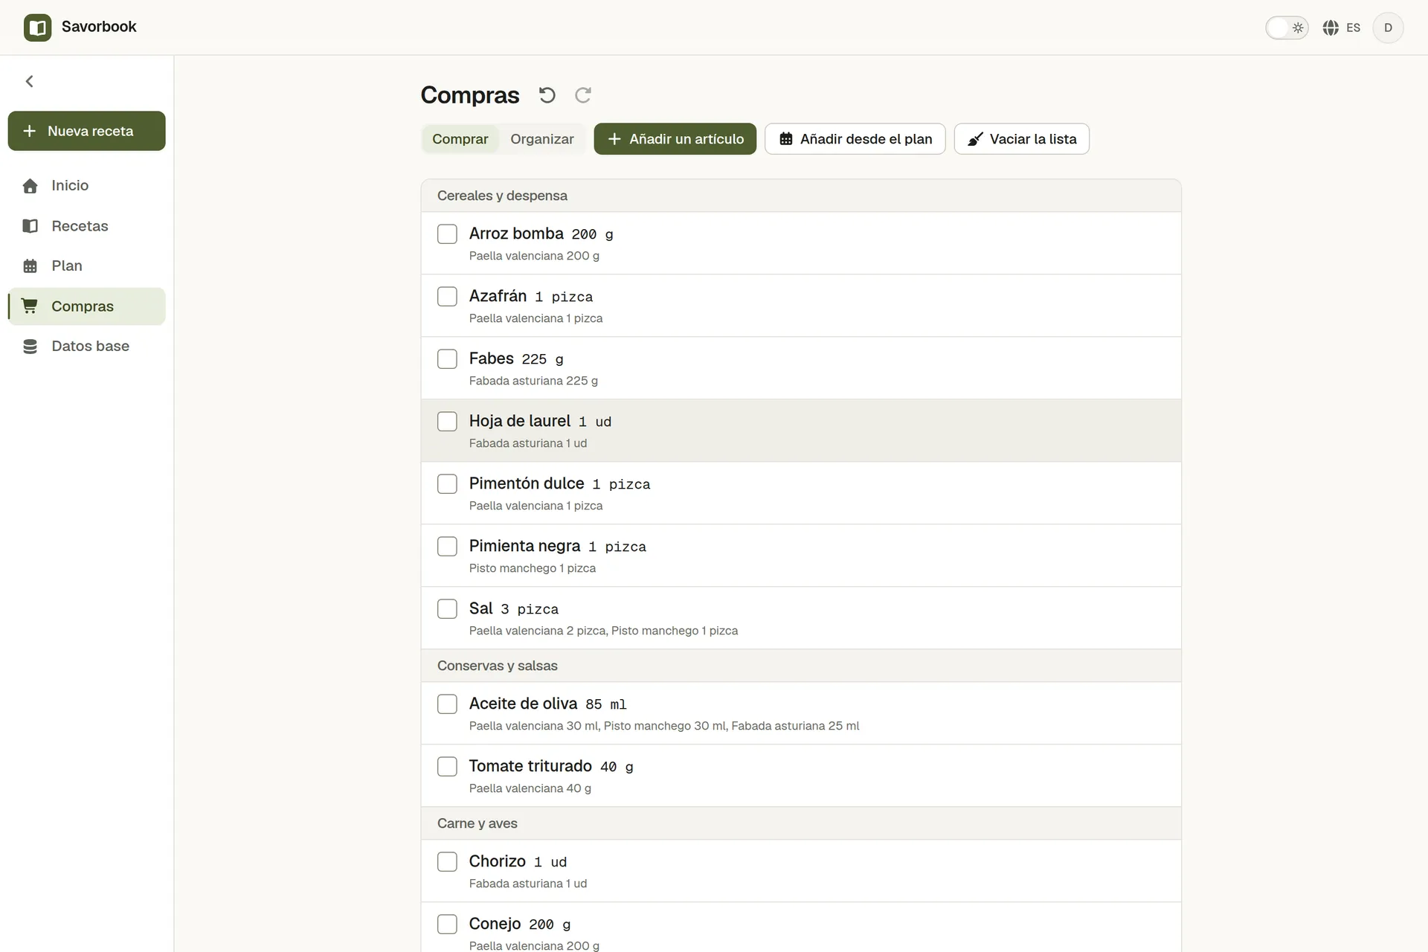The image size is (1428, 952).
Task: Tick the Tomate triturado checkbox
Action: [x=447, y=767]
